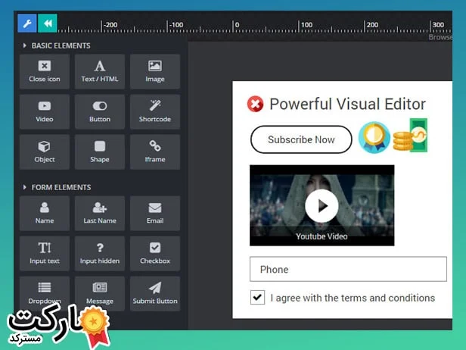This screenshot has width=466, height=350.
Task: Insert a Video element
Action: [x=45, y=111]
